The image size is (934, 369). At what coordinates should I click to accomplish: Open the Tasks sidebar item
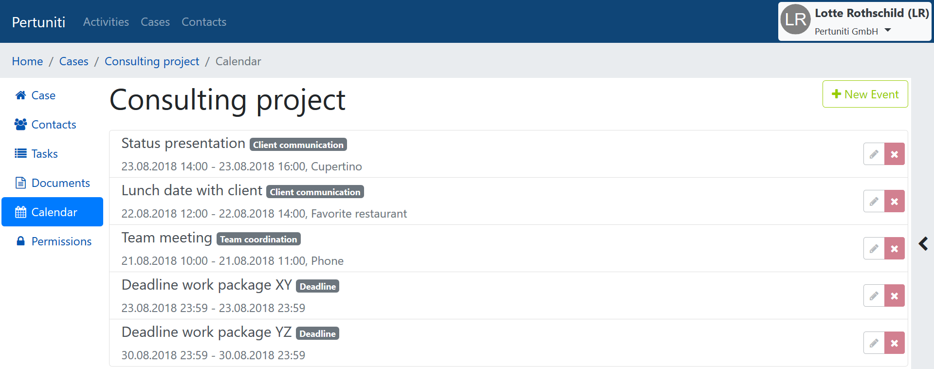(44, 154)
